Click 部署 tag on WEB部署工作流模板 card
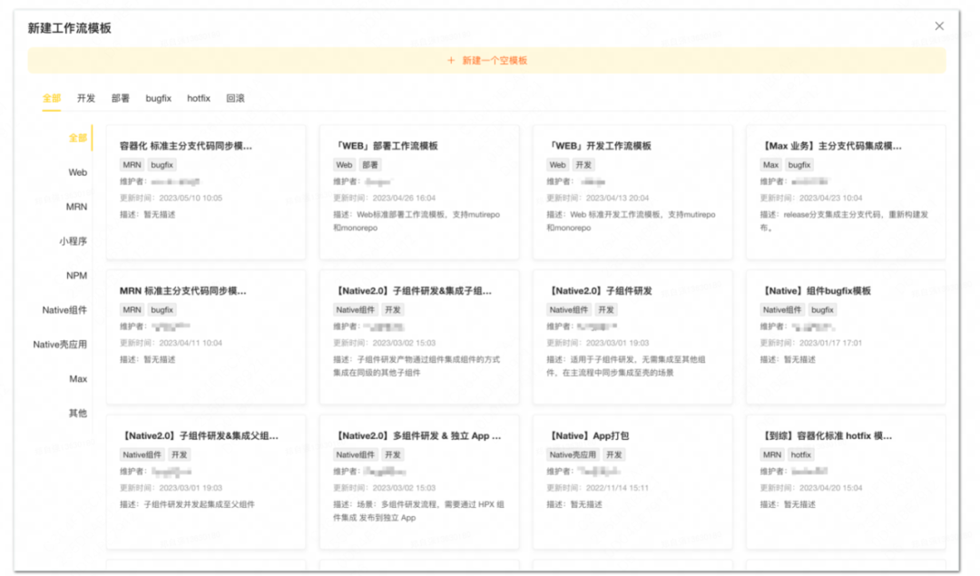 [x=370, y=165]
